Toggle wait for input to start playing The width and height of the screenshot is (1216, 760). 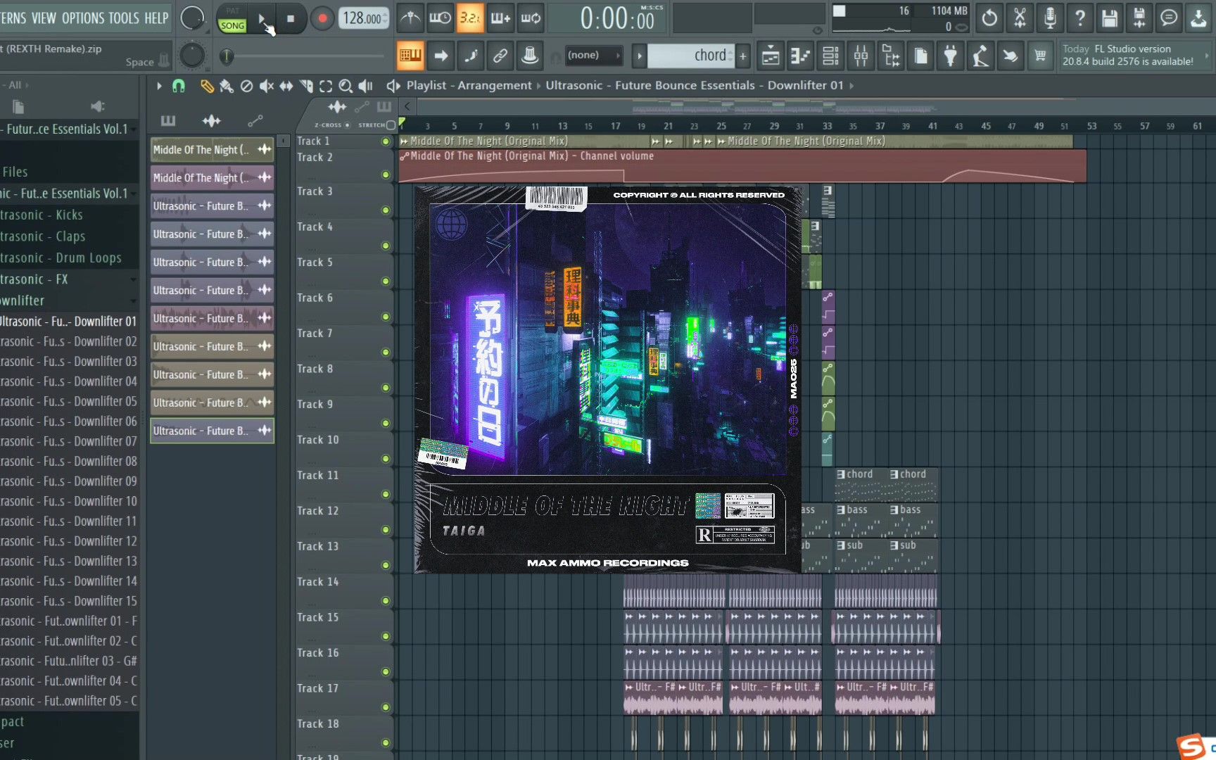(440, 18)
